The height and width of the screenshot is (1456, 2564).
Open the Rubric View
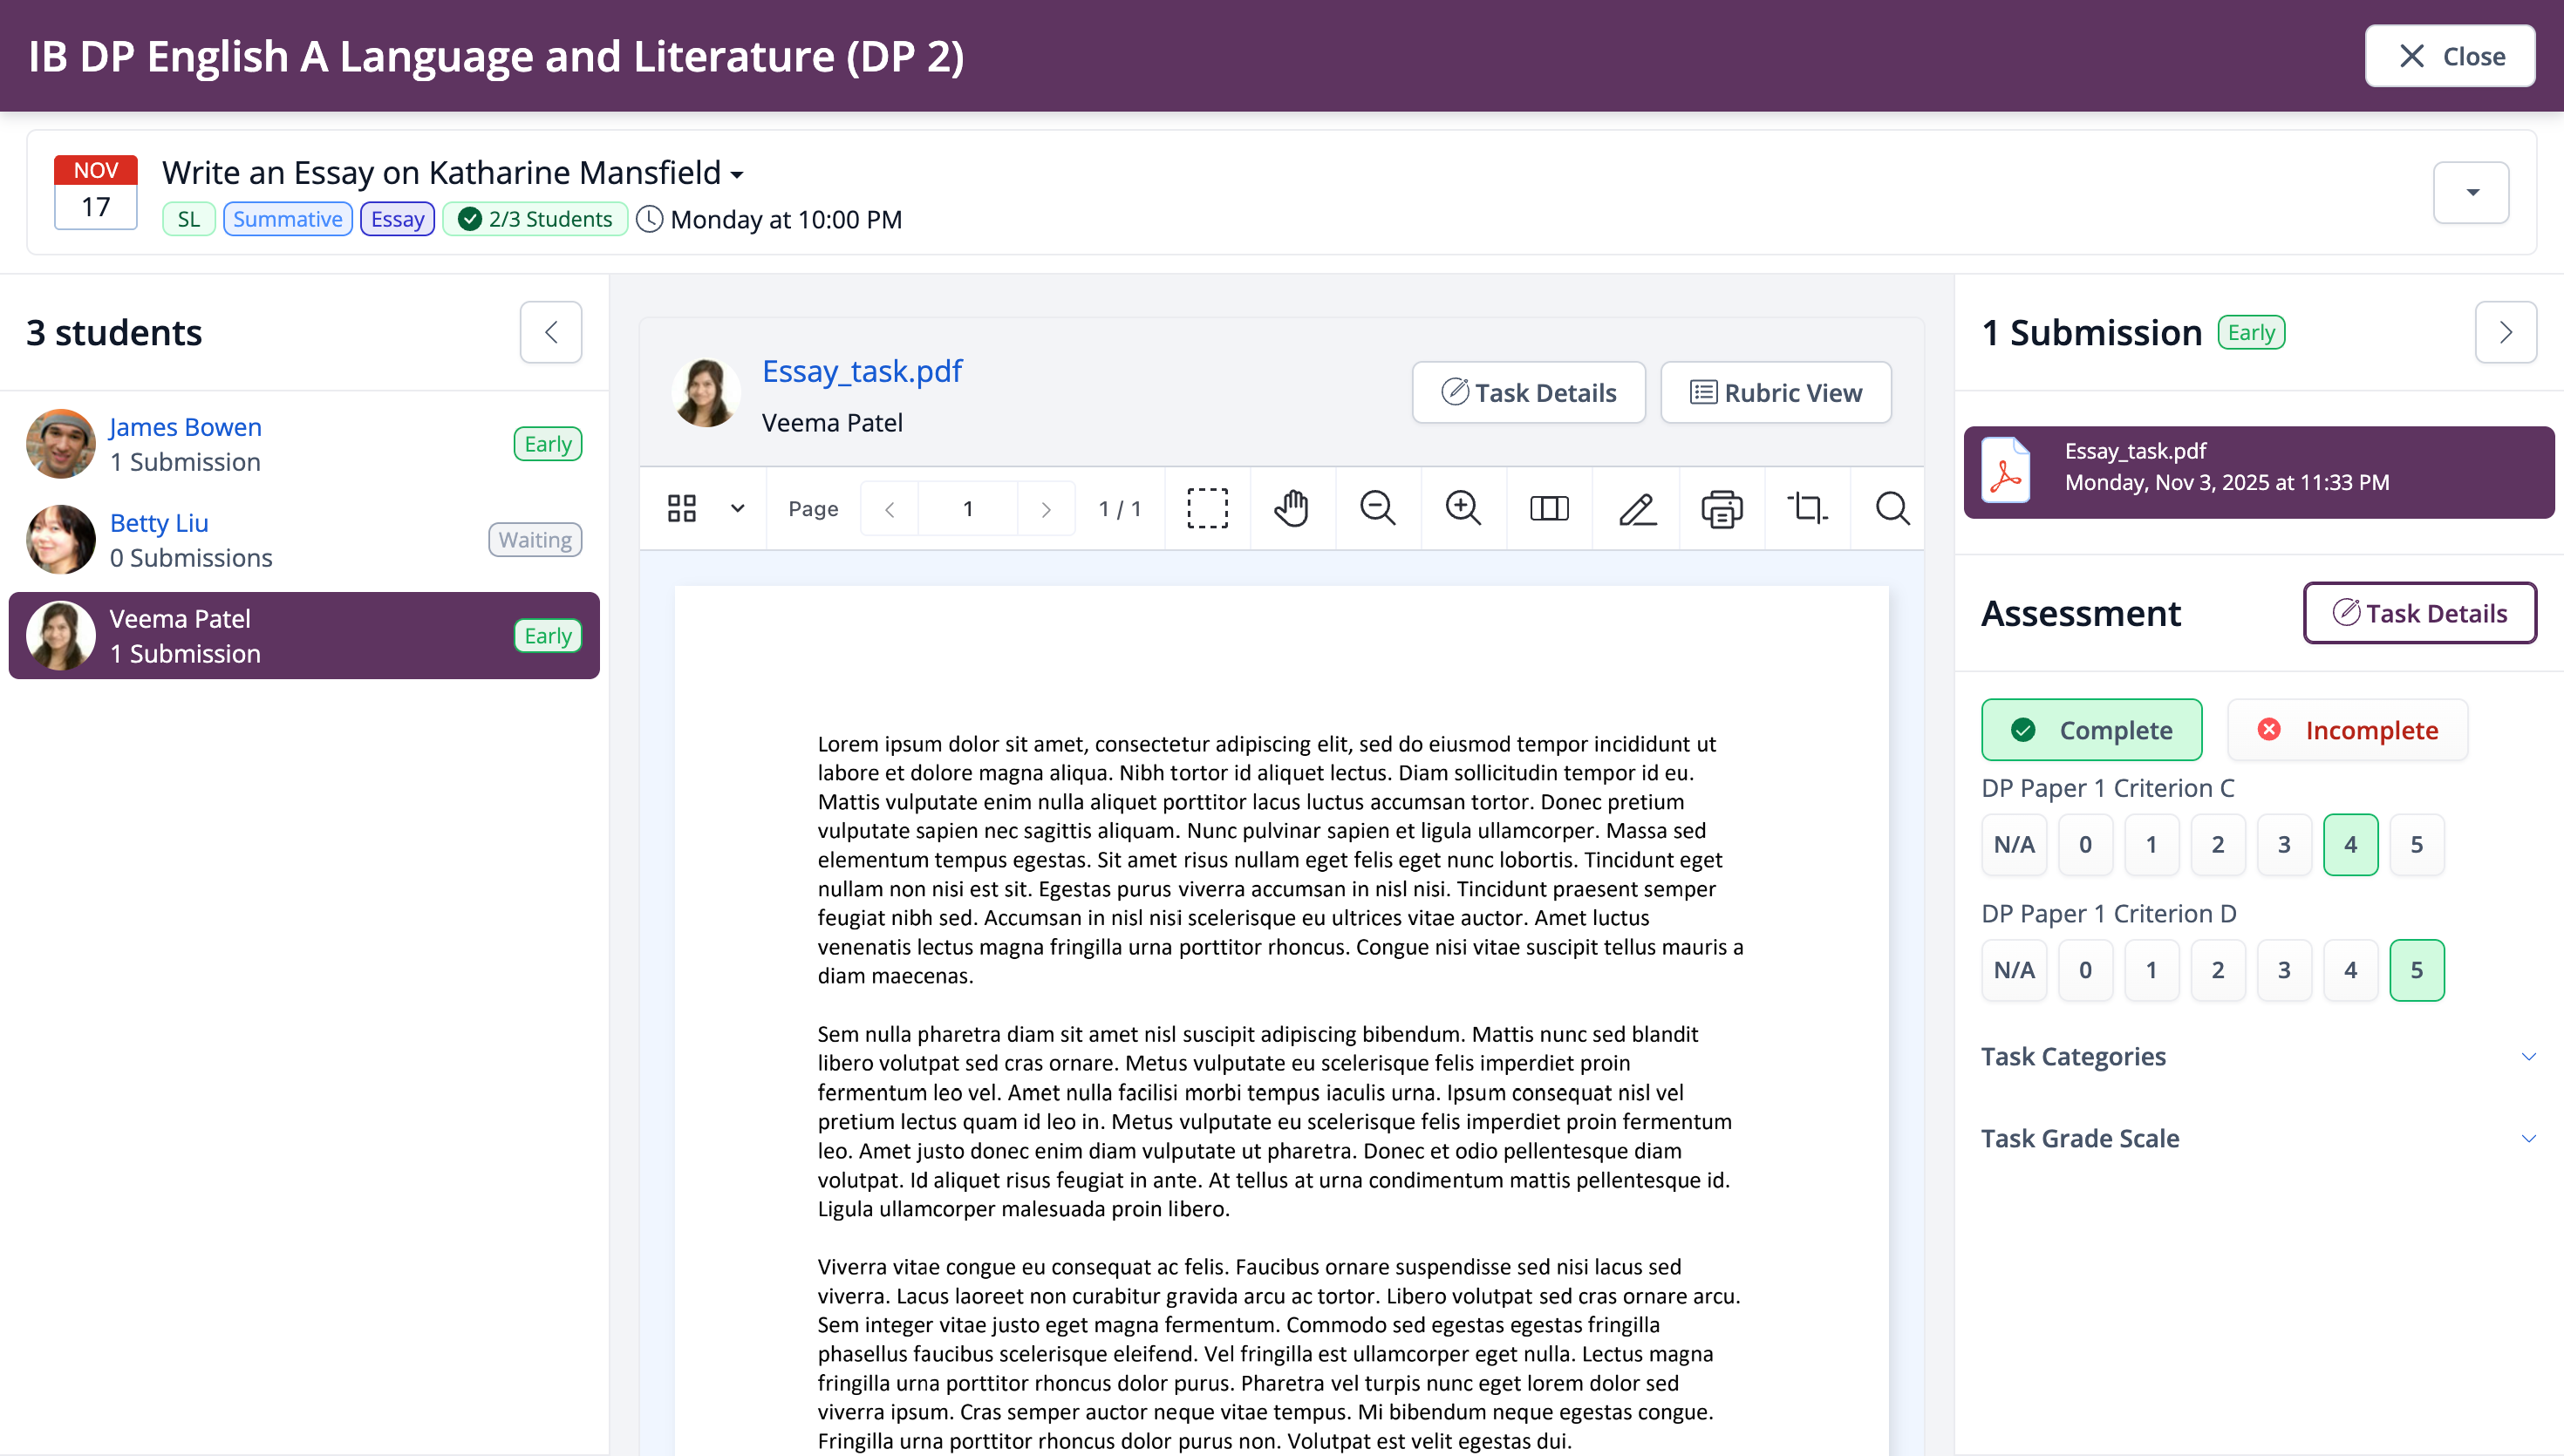tap(1775, 392)
